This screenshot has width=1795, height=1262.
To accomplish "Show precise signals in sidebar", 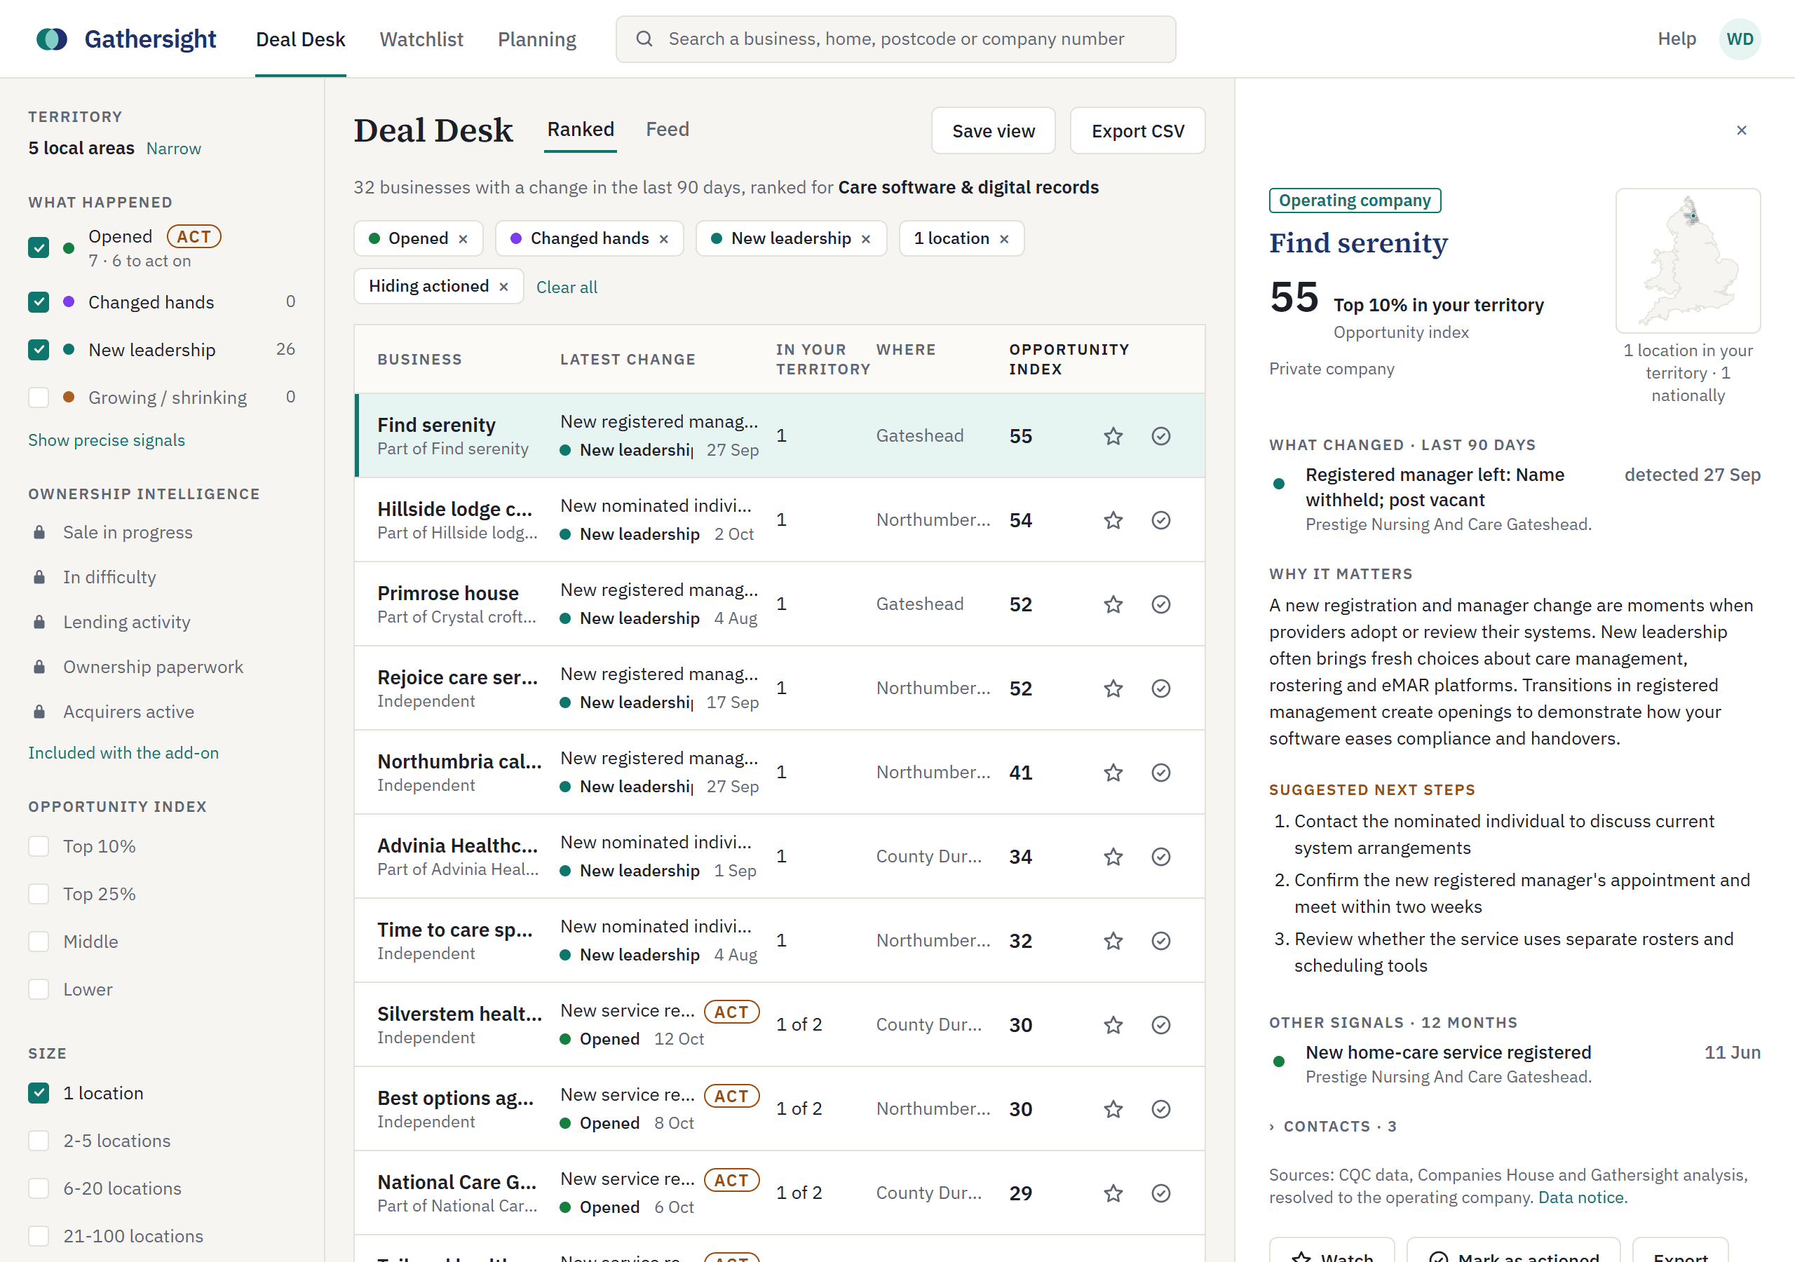I will point(107,440).
